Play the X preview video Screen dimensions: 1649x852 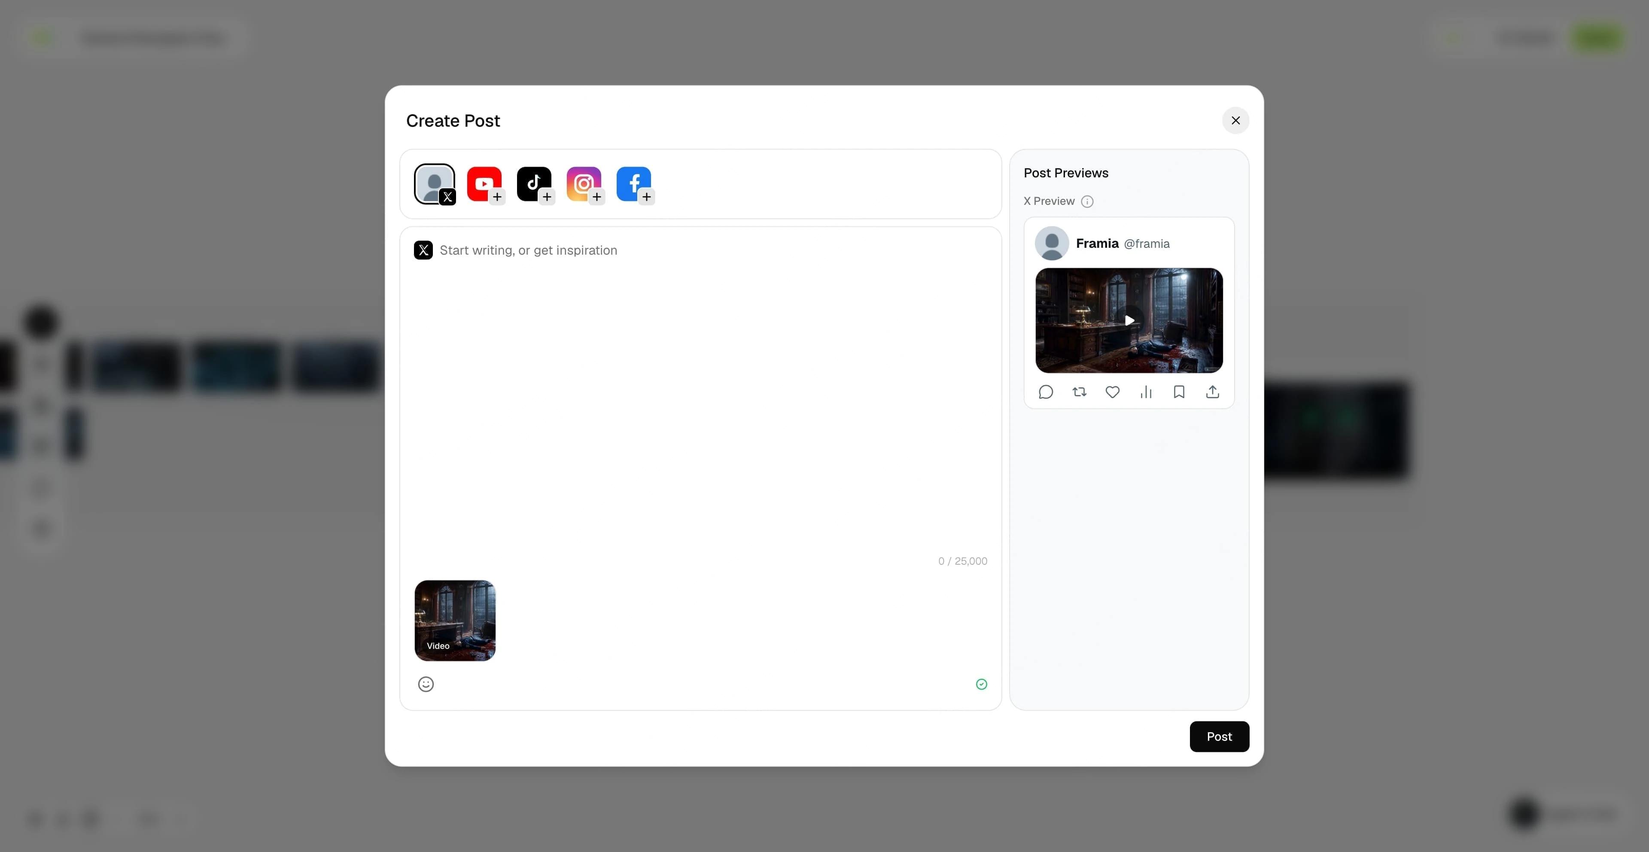point(1129,320)
